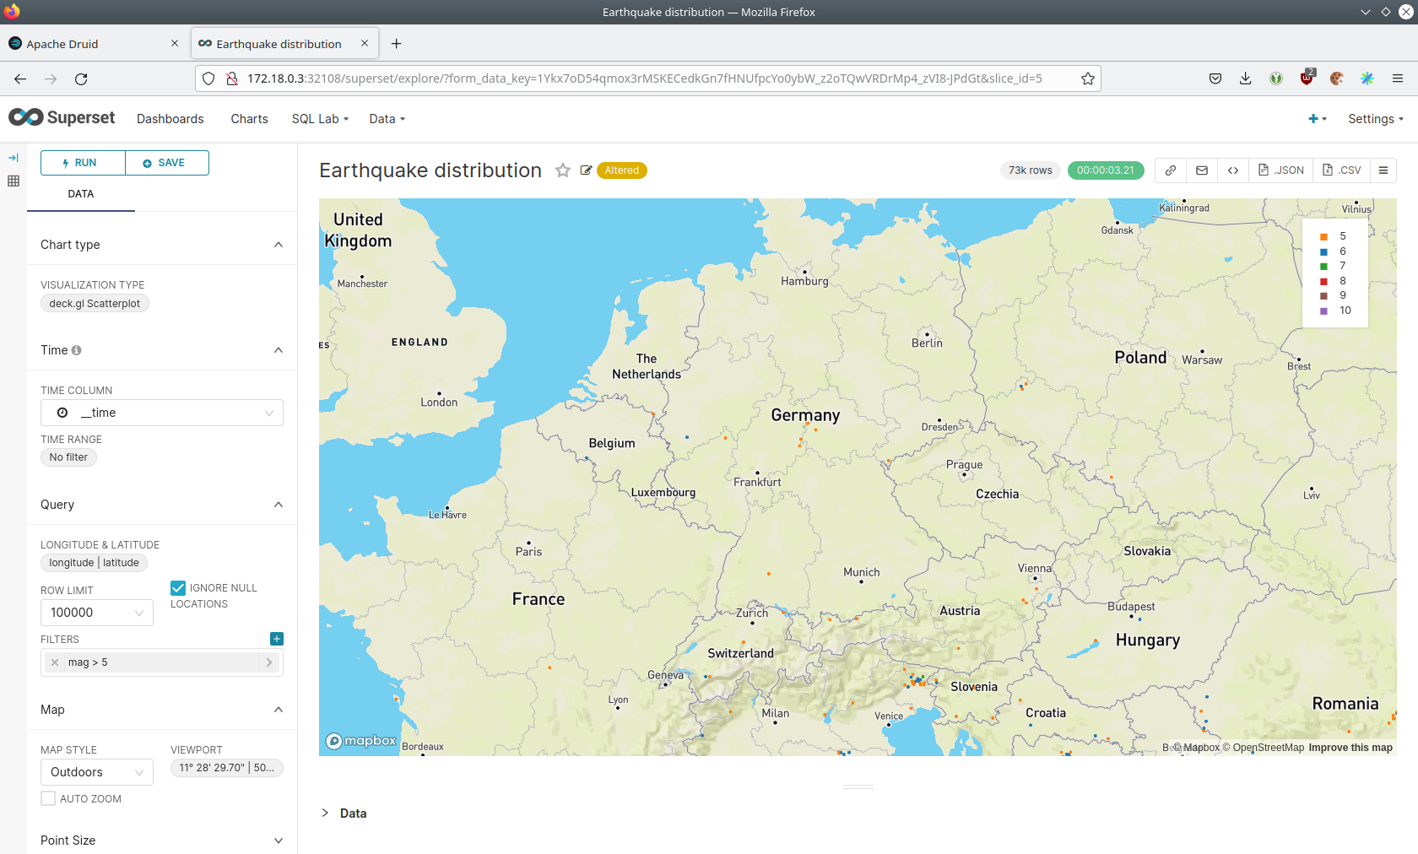Uncheck Ignore Null Locations checkbox
1418x854 pixels.
click(178, 588)
